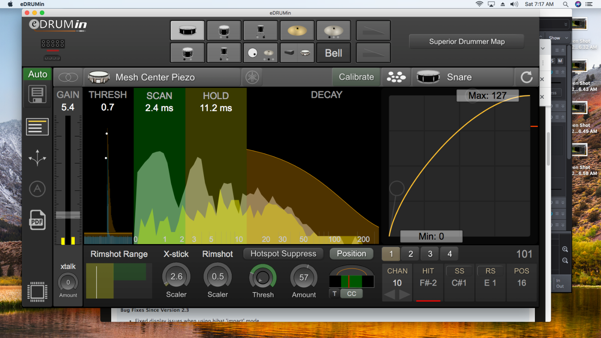Click the Bell pad button
This screenshot has height=338, width=601.
pos(334,53)
